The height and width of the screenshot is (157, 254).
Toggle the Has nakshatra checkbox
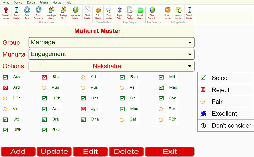coord(84,98)
